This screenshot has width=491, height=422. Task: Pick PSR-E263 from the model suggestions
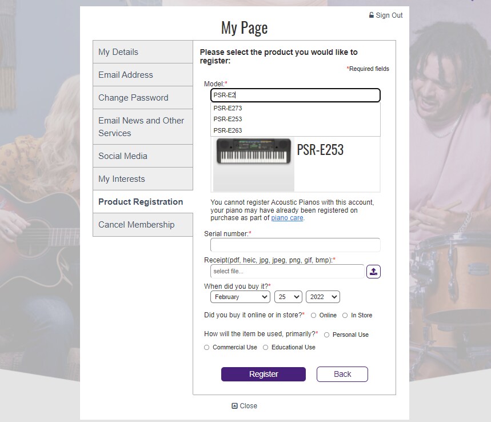click(x=228, y=130)
